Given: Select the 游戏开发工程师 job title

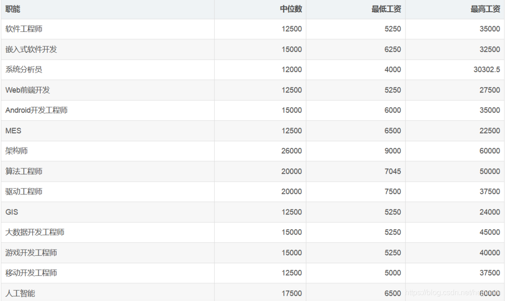Looking at the screenshot, I should click(x=31, y=252).
